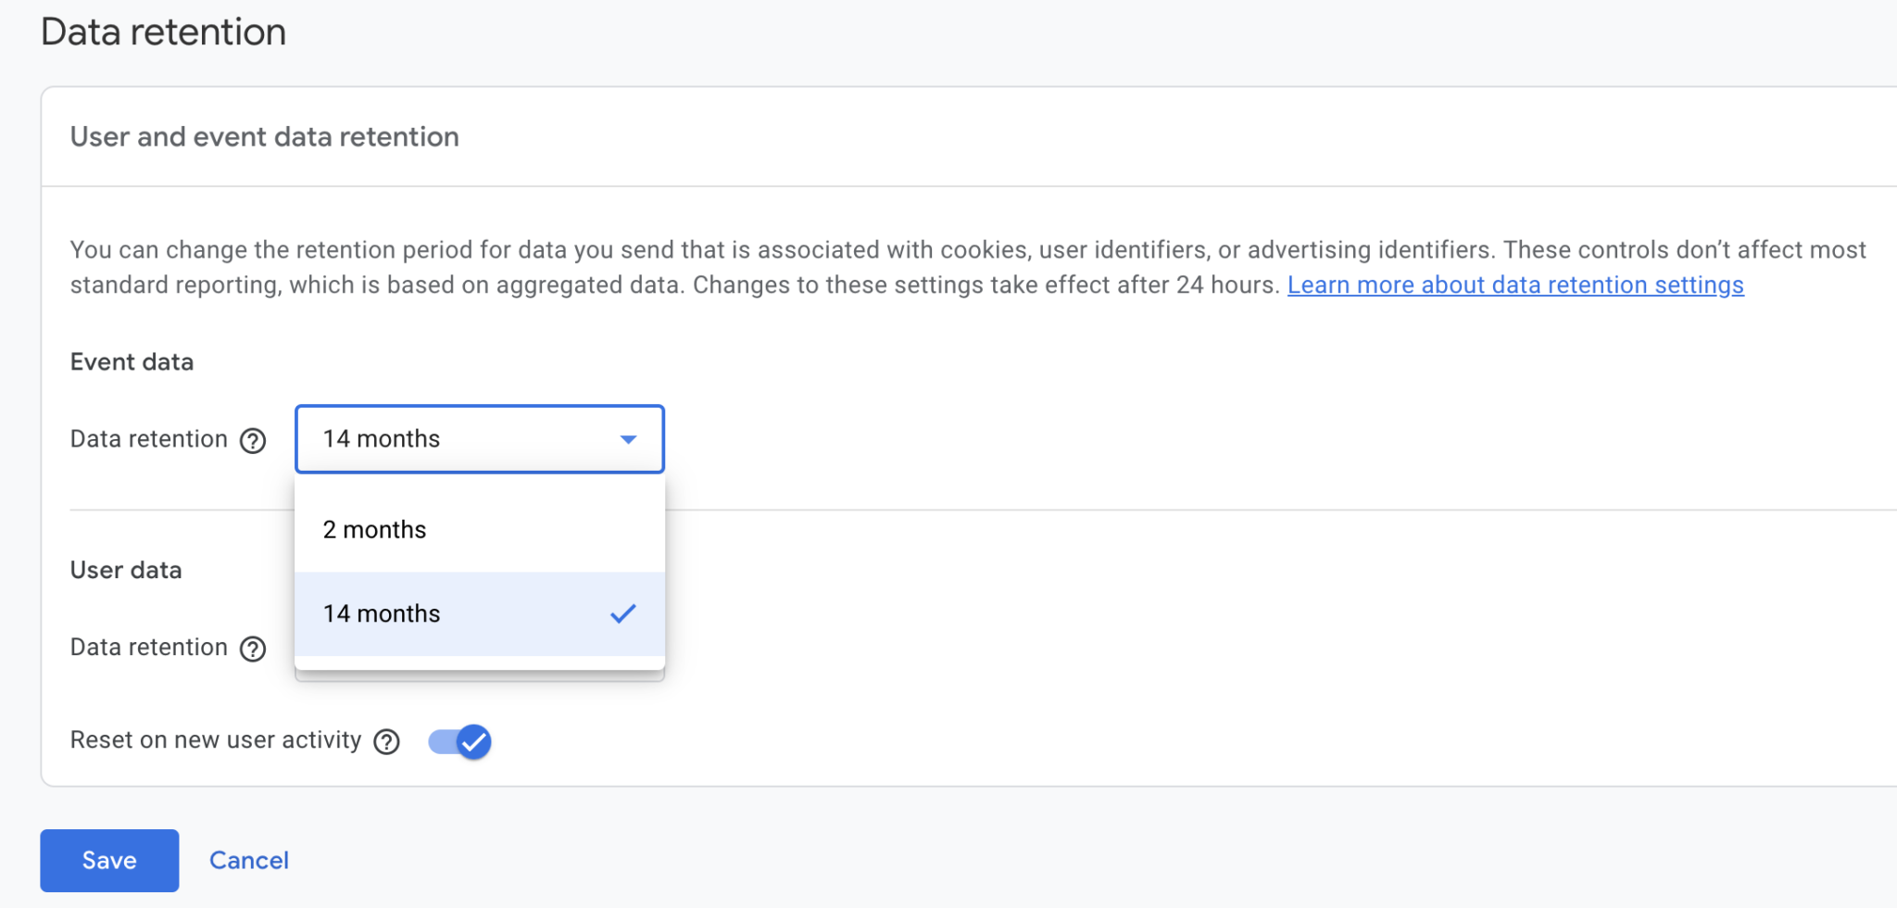Click the Reset on new user activity help icon

pyautogui.click(x=388, y=741)
